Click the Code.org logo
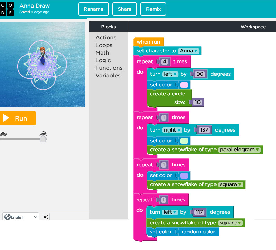The height and width of the screenshot is (250, 276). (x=7, y=9)
